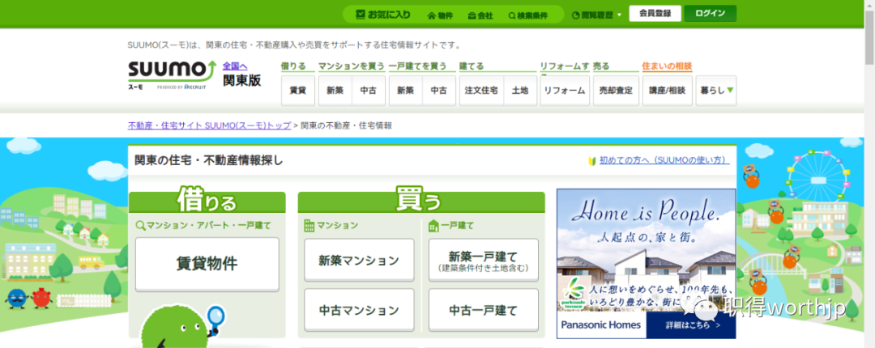Click the 会員登録 button
Image resolution: width=875 pixels, height=348 pixels.
coord(655,14)
